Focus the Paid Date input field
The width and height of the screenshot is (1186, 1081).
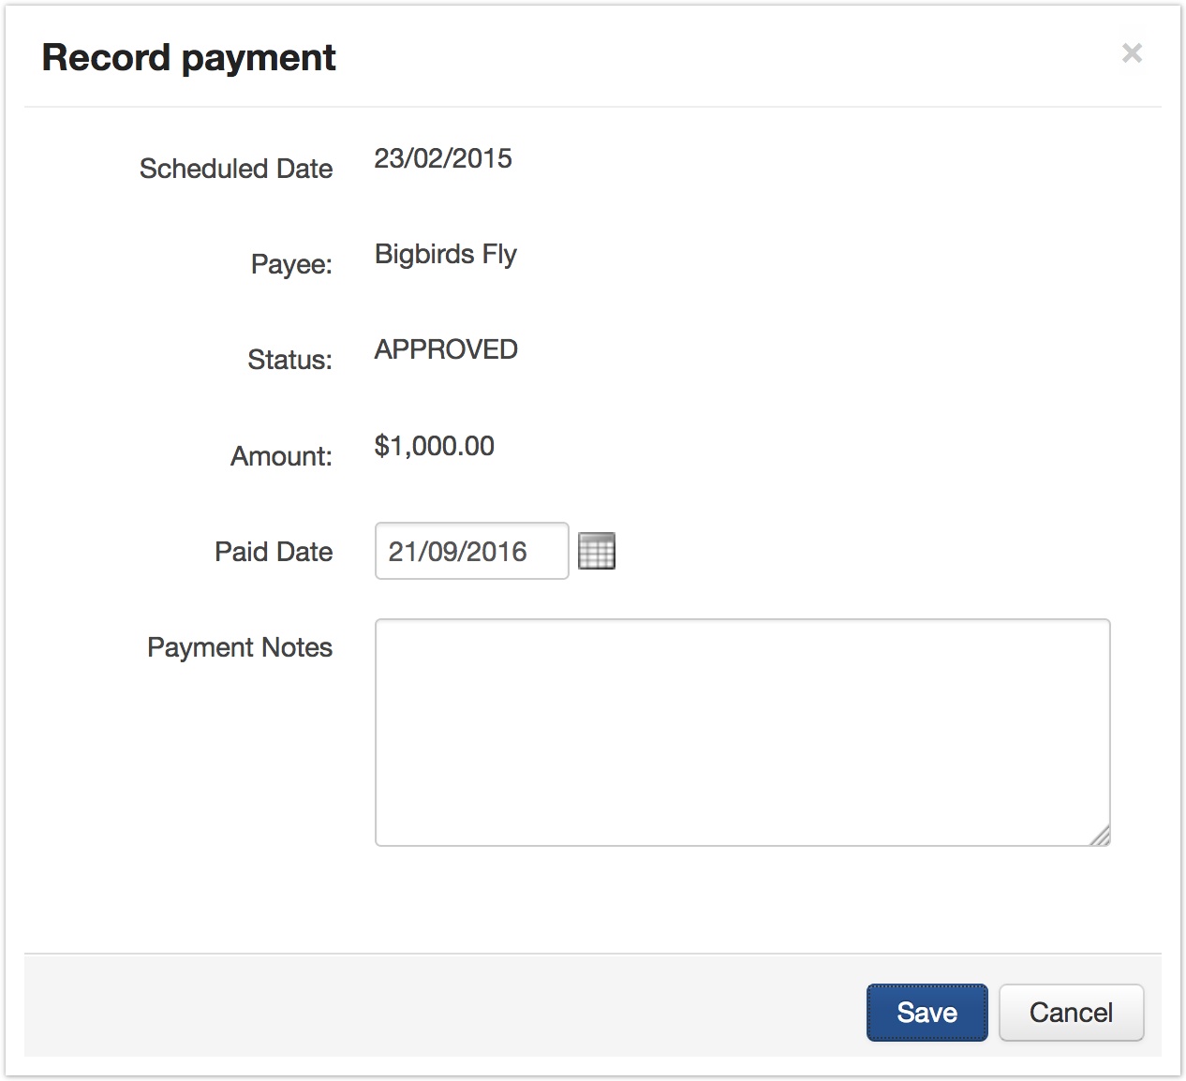click(x=471, y=551)
